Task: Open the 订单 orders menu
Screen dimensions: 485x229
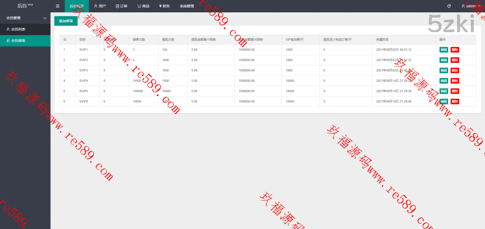Action: pos(121,6)
